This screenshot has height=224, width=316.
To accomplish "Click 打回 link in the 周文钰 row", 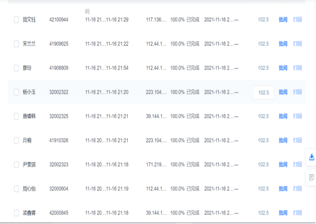I will pyautogui.click(x=298, y=20).
